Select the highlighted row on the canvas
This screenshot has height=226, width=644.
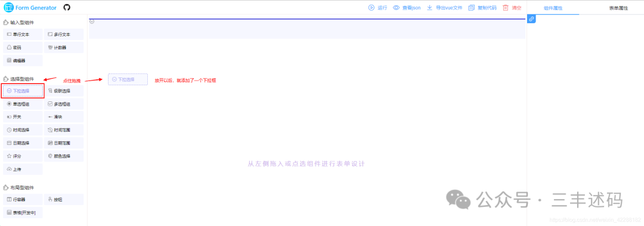(307, 29)
